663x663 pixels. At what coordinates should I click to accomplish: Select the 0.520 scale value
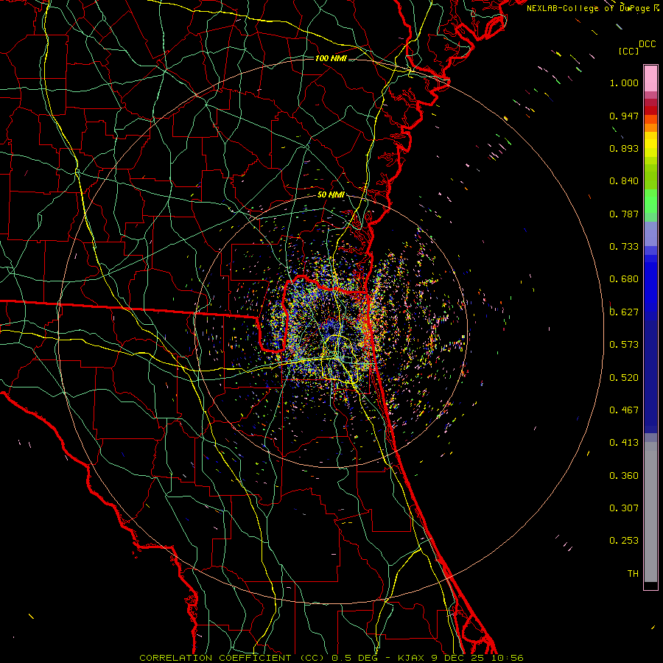click(624, 378)
